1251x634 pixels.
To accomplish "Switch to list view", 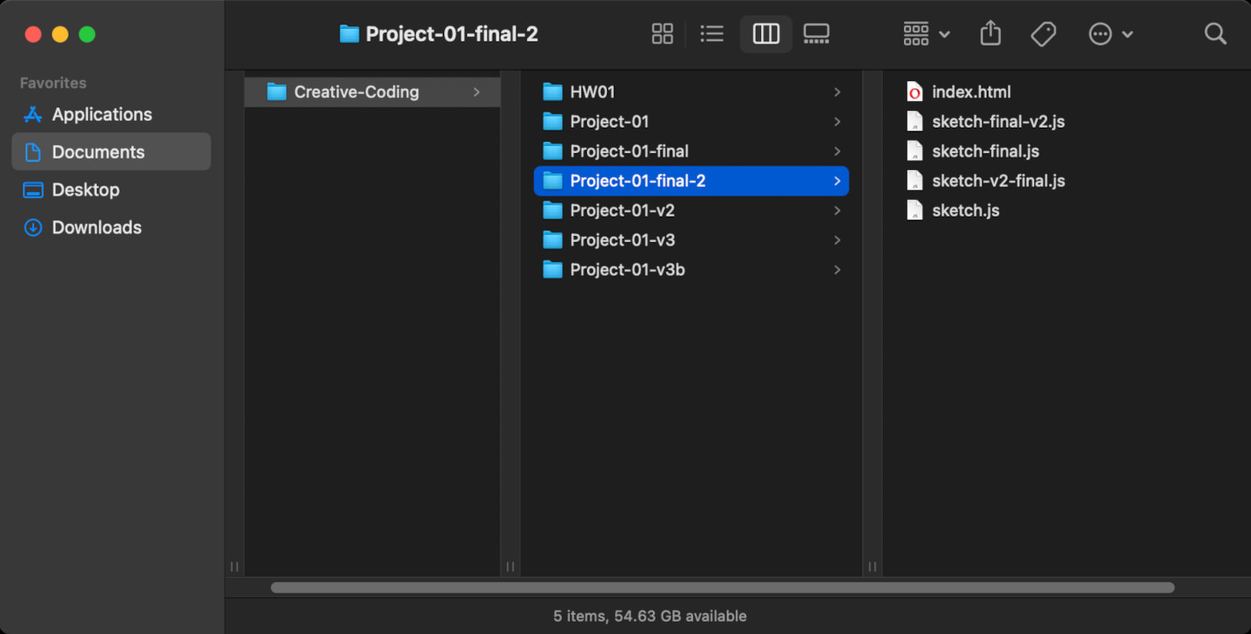I will (712, 34).
